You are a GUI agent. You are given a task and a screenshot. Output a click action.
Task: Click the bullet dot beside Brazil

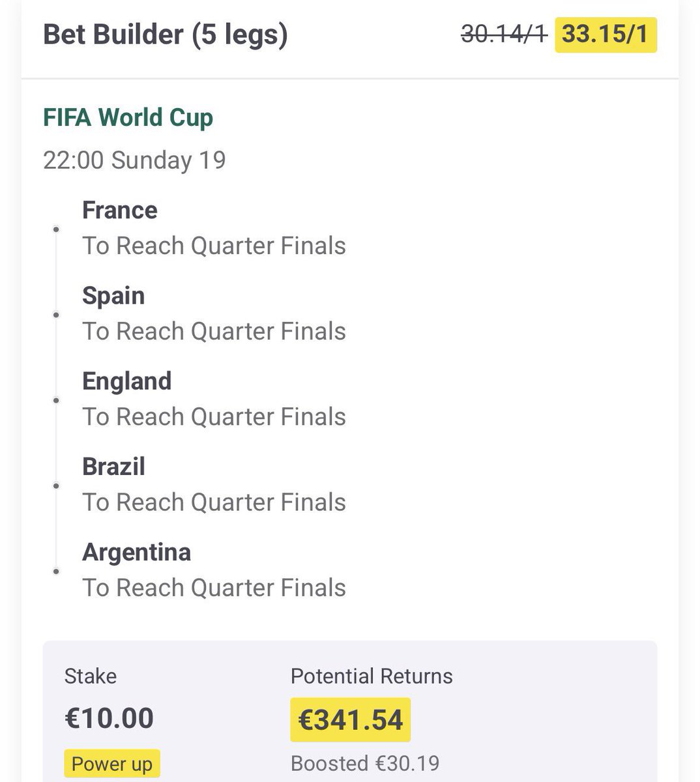(x=56, y=485)
